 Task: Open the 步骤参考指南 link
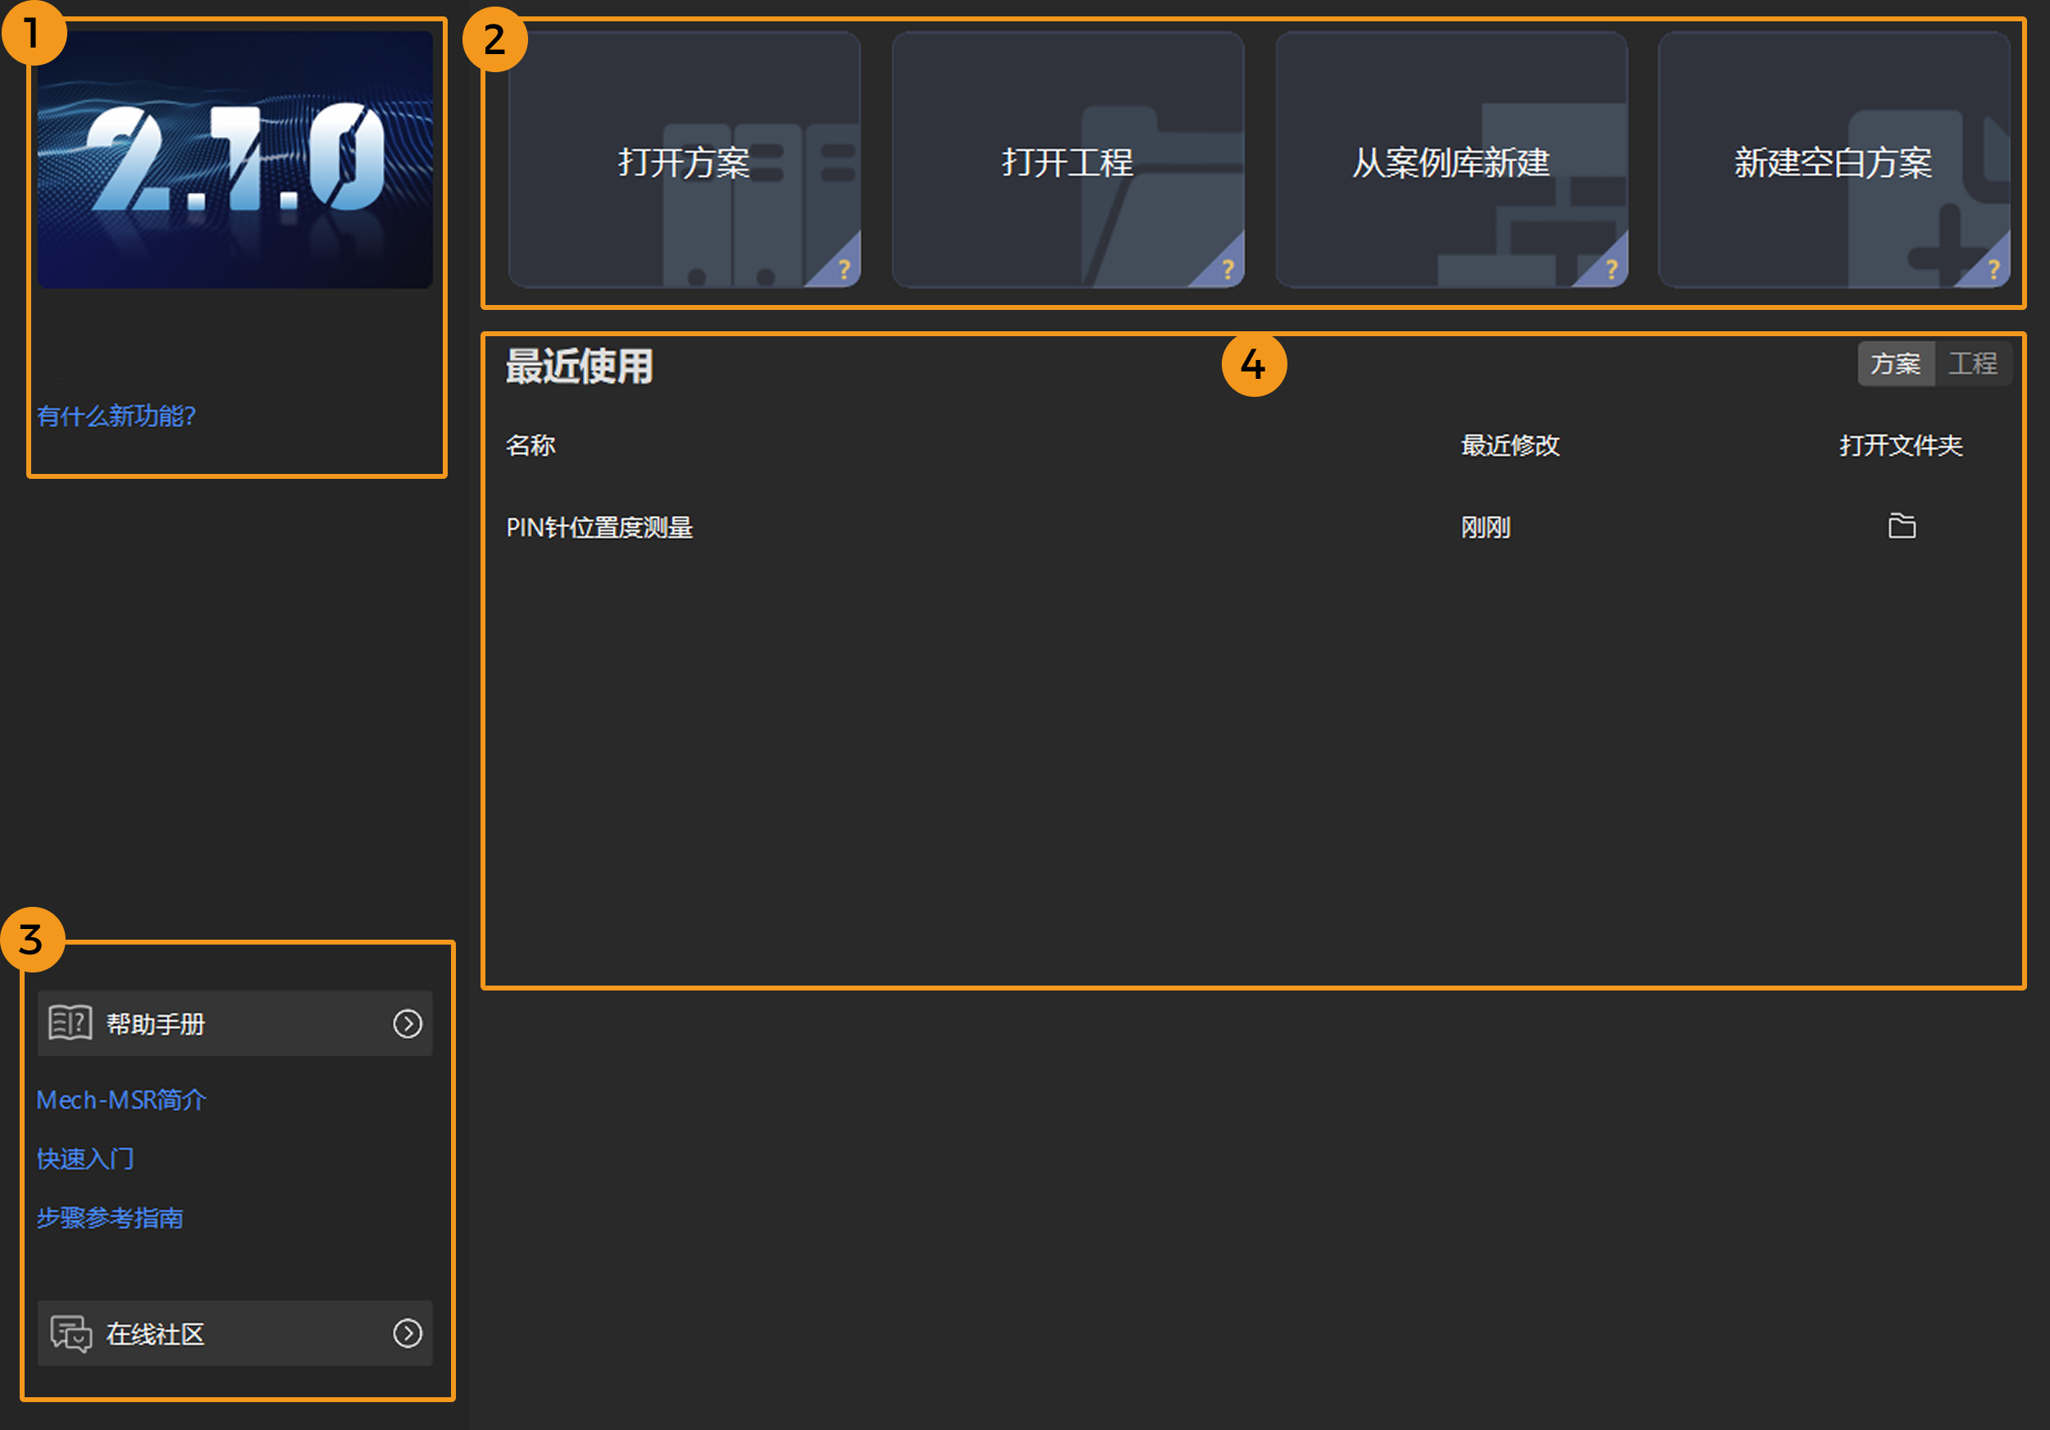pyautogui.click(x=110, y=1218)
